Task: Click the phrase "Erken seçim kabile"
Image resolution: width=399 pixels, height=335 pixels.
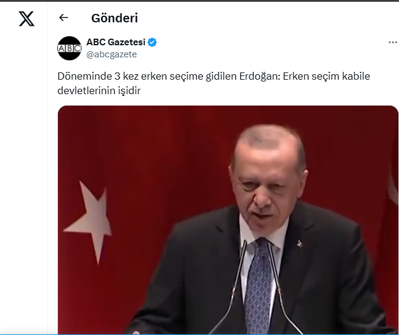Action: tap(327, 76)
